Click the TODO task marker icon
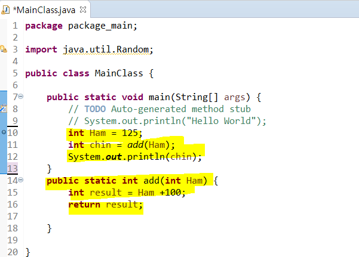Viewport: 359px width, 257px height. [4, 109]
